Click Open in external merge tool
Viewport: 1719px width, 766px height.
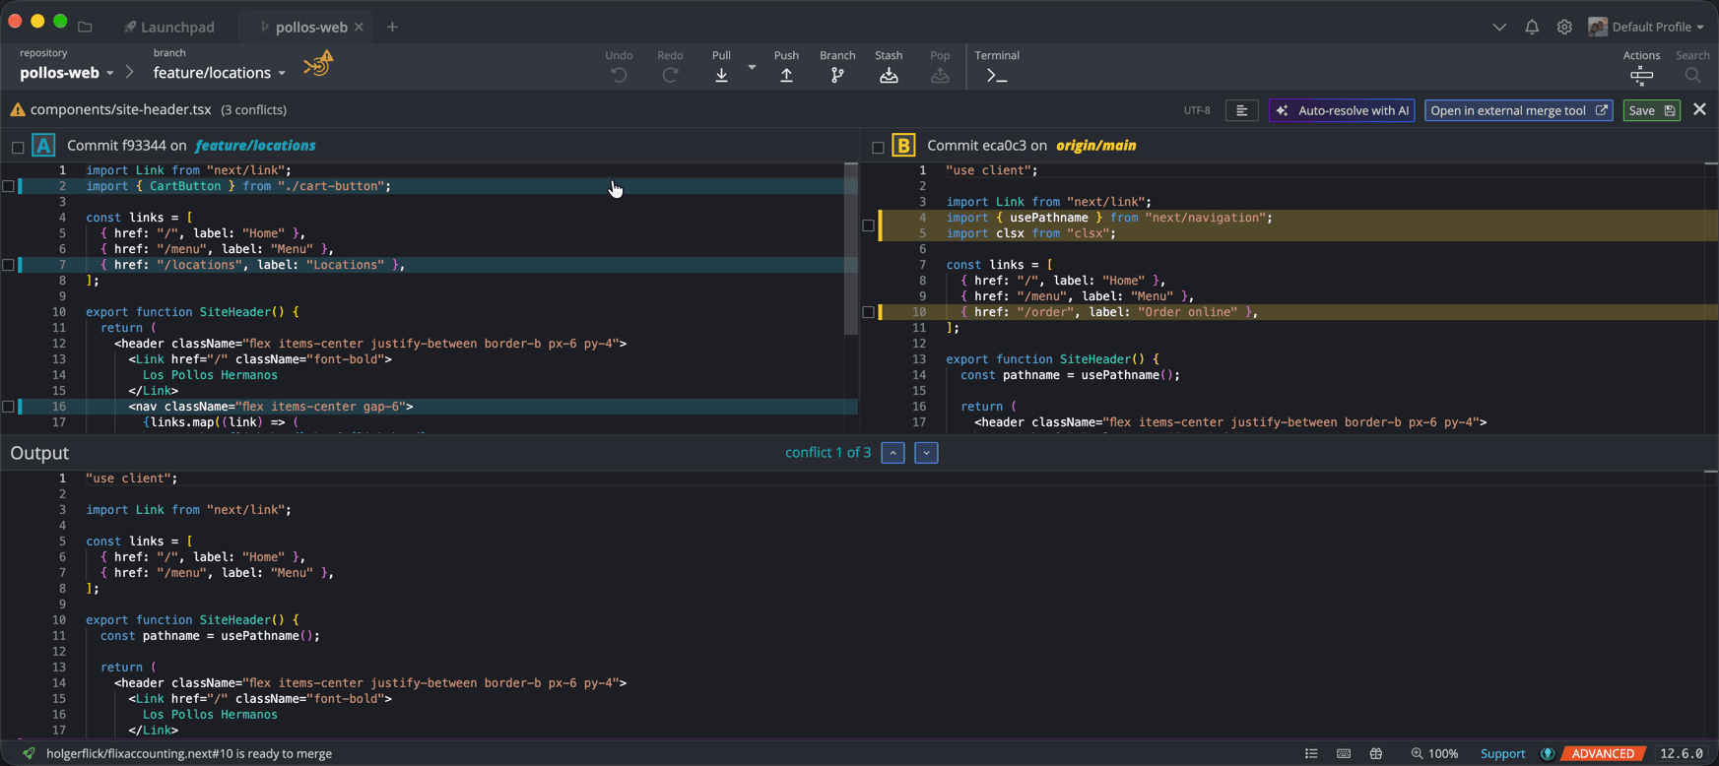pyautogui.click(x=1518, y=110)
